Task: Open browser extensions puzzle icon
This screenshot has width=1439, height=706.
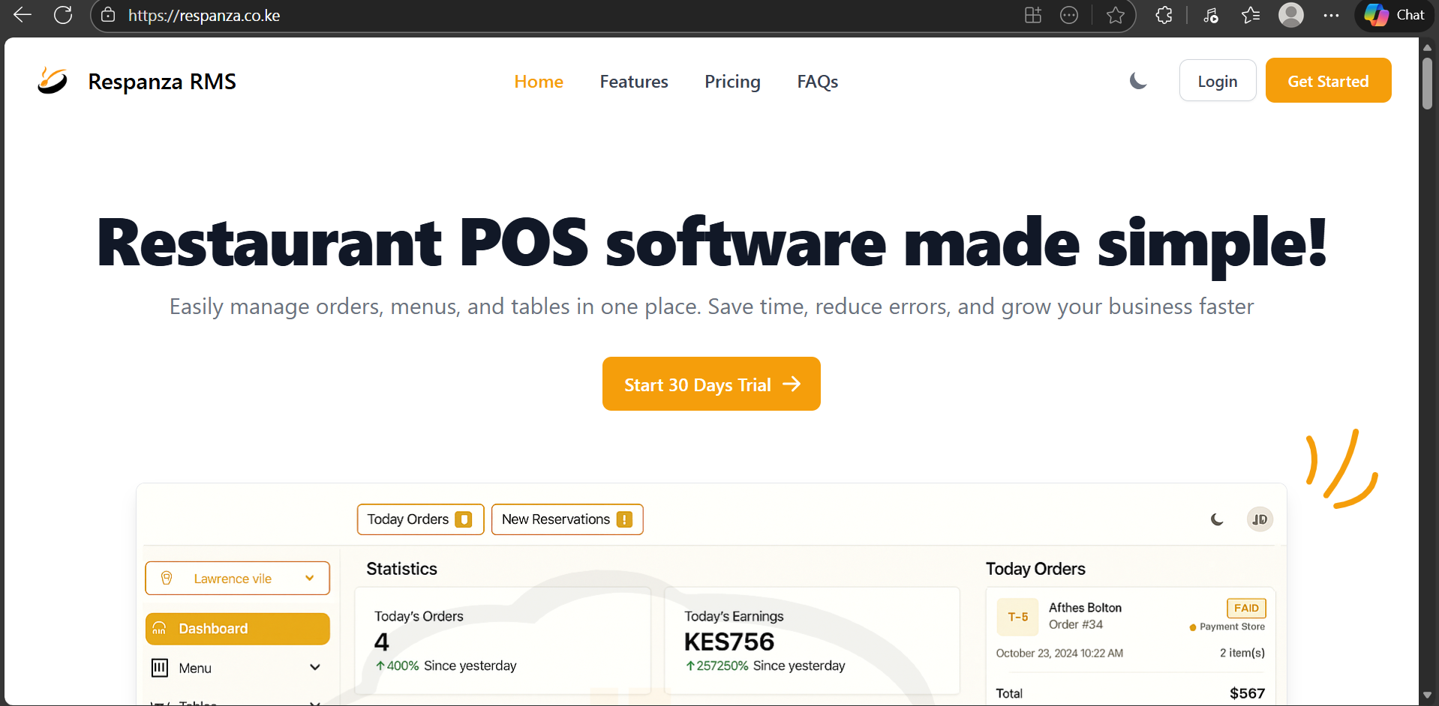Action: (1164, 15)
